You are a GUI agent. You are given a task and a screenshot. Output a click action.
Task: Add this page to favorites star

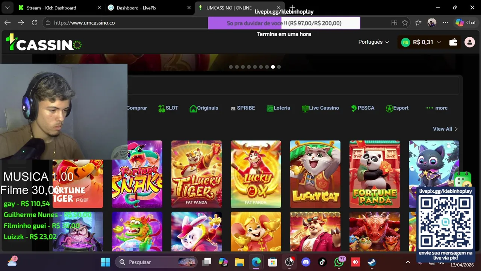click(405, 23)
